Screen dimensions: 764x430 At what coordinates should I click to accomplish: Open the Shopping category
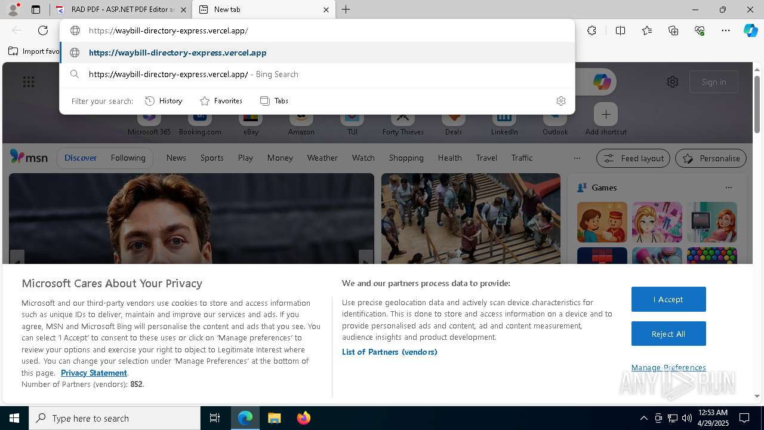click(406, 158)
